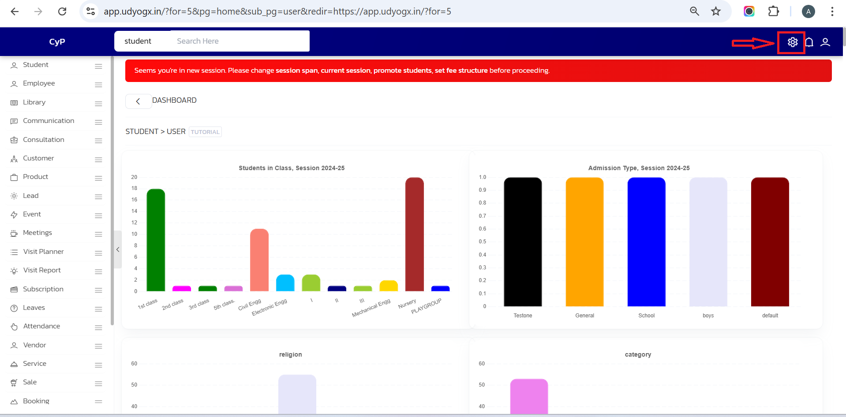The width and height of the screenshot is (846, 417).
Task: Reload the page in the browser
Action: click(x=62, y=11)
